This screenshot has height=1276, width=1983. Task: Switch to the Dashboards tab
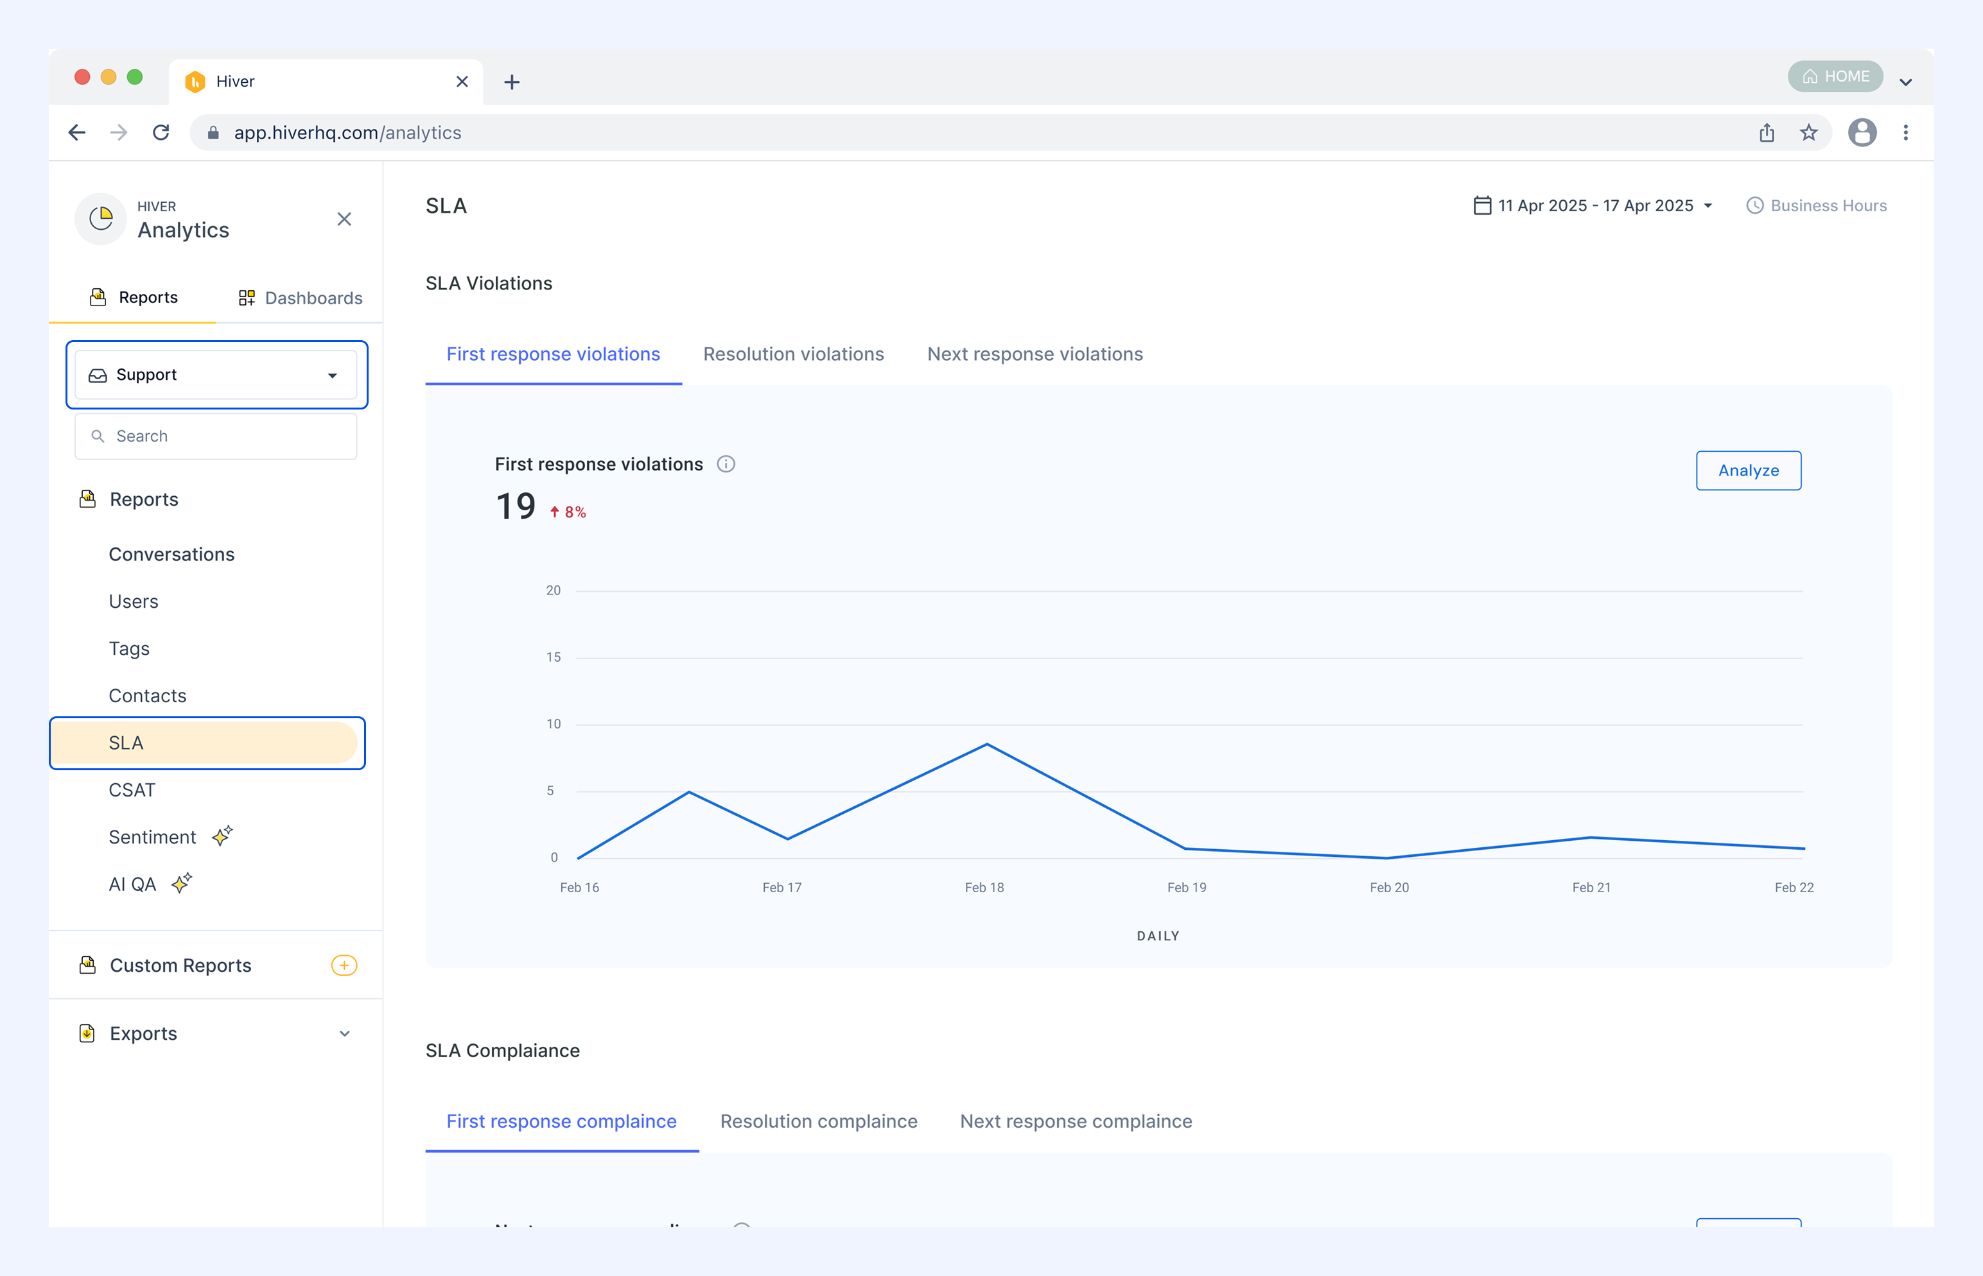(300, 298)
